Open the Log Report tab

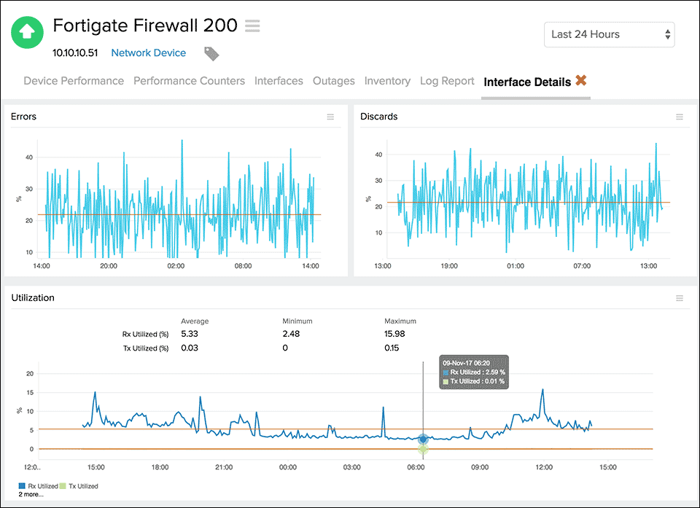pos(447,81)
